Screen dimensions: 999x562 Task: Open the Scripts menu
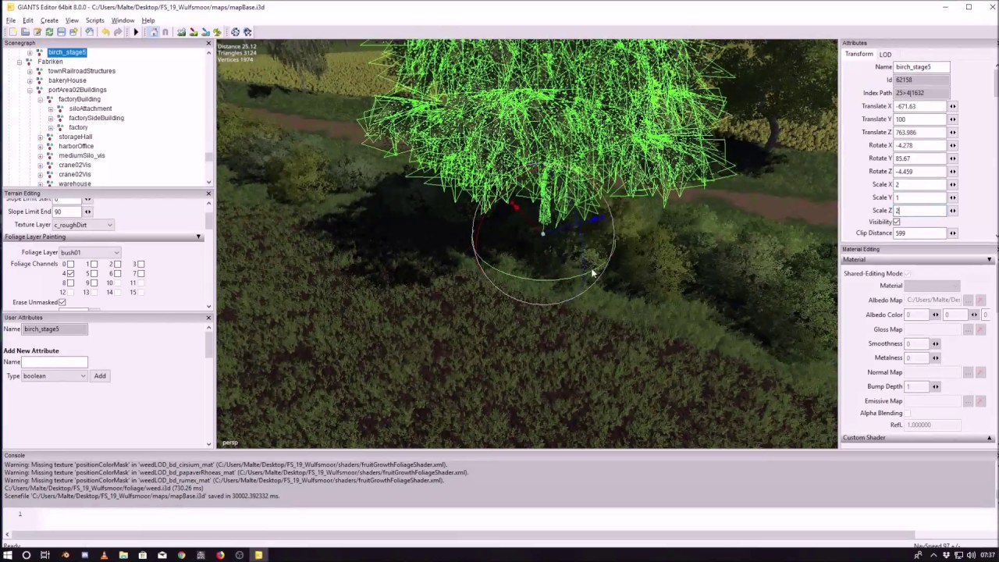(94, 20)
